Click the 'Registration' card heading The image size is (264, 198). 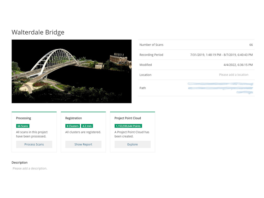74,118
